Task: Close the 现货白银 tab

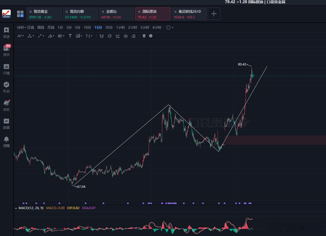Action: 67,12
